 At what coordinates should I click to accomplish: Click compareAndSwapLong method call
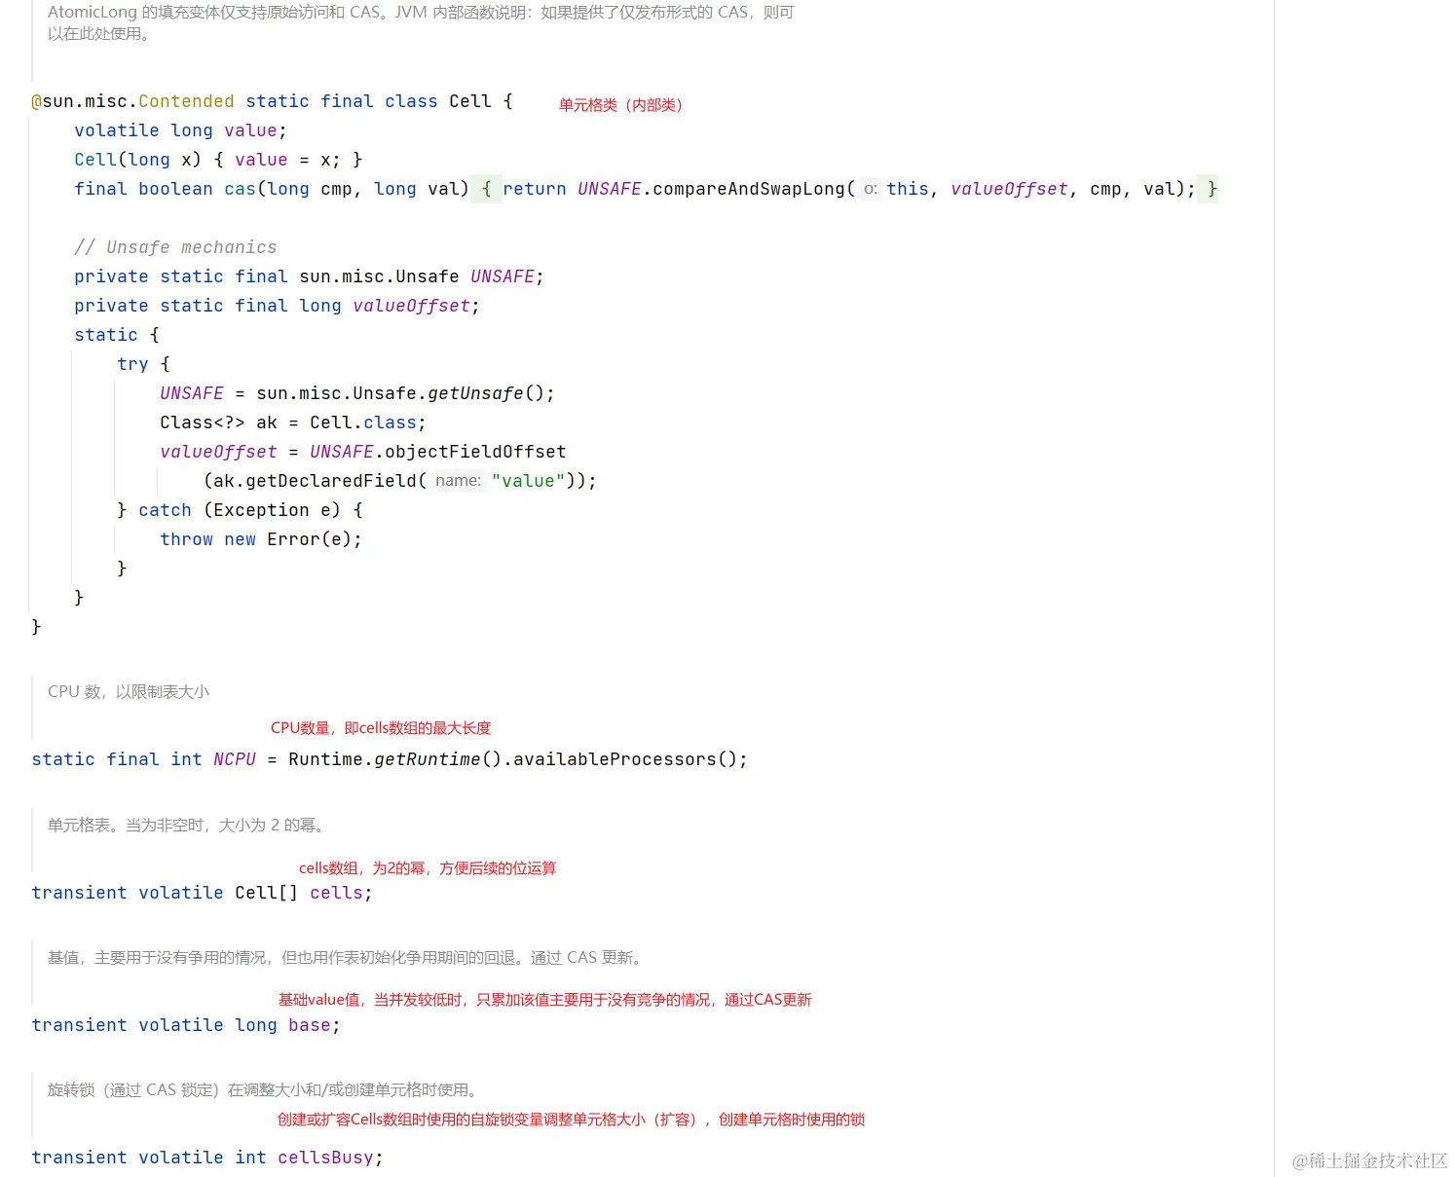click(x=748, y=189)
